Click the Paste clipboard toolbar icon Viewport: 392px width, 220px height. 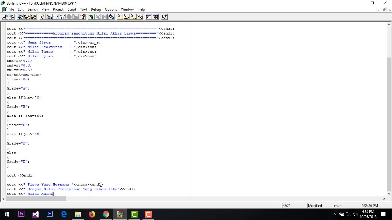pyautogui.click(x=111, y=17)
